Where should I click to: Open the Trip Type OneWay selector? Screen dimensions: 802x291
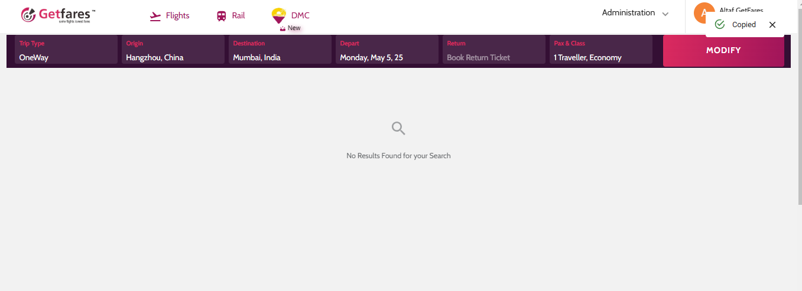[66, 50]
